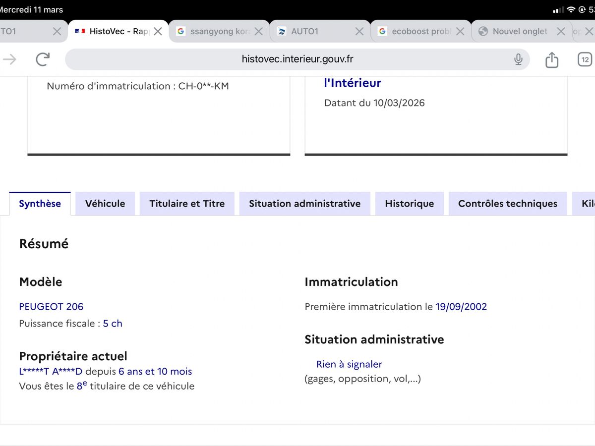The height and width of the screenshot is (446, 595).
Task: Tap the forward navigation arrow
Action: 10,59
